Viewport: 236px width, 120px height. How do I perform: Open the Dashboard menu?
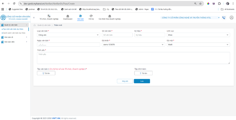[68, 17]
